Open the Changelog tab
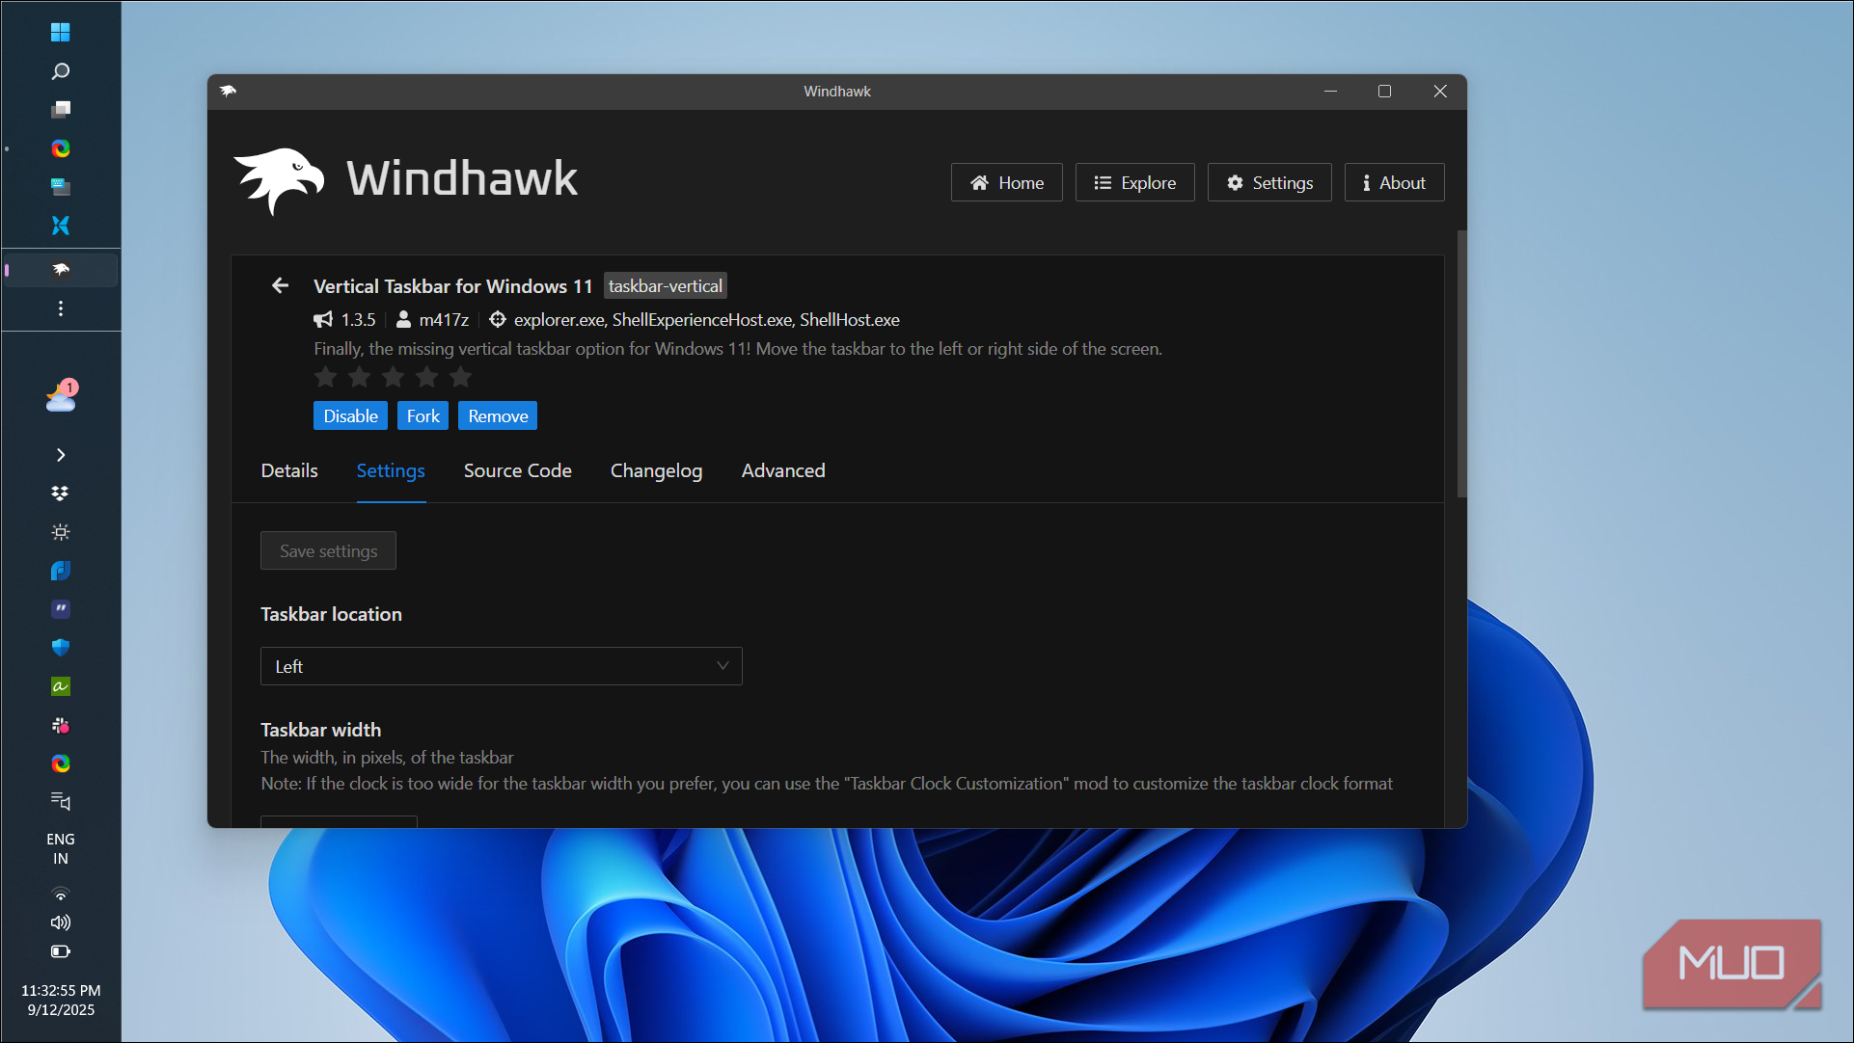Image resolution: width=1854 pixels, height=1043 pixels. coord(656,470)
